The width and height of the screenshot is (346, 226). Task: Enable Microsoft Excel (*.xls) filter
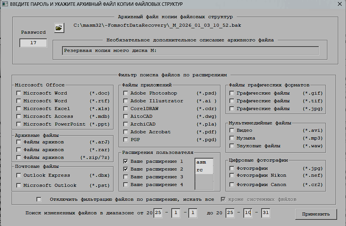pos(19,109)
